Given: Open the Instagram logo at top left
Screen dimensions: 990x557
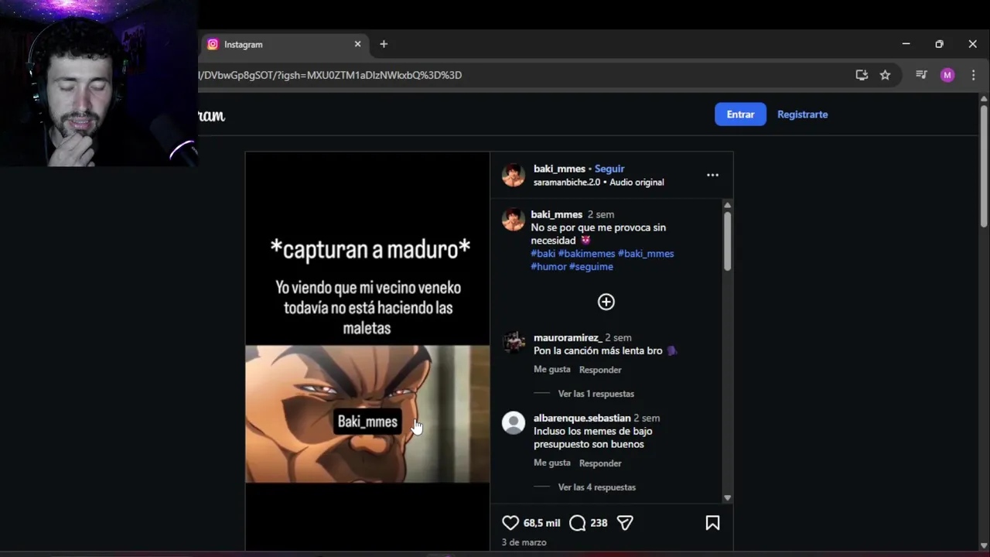Looking at the screenshot, I should coord(211,115).
